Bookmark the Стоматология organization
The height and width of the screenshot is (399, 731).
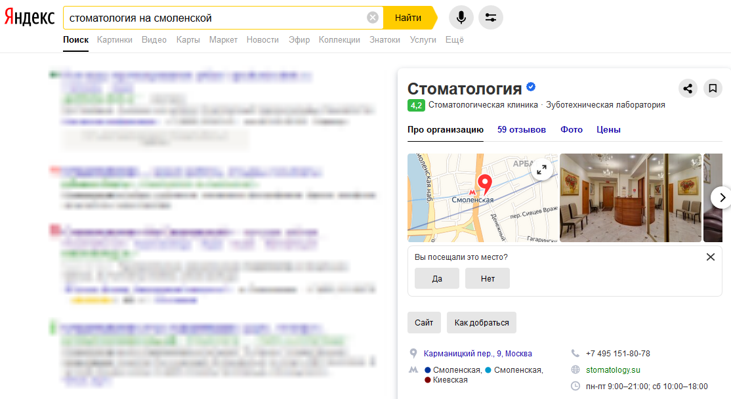[713, 88]
